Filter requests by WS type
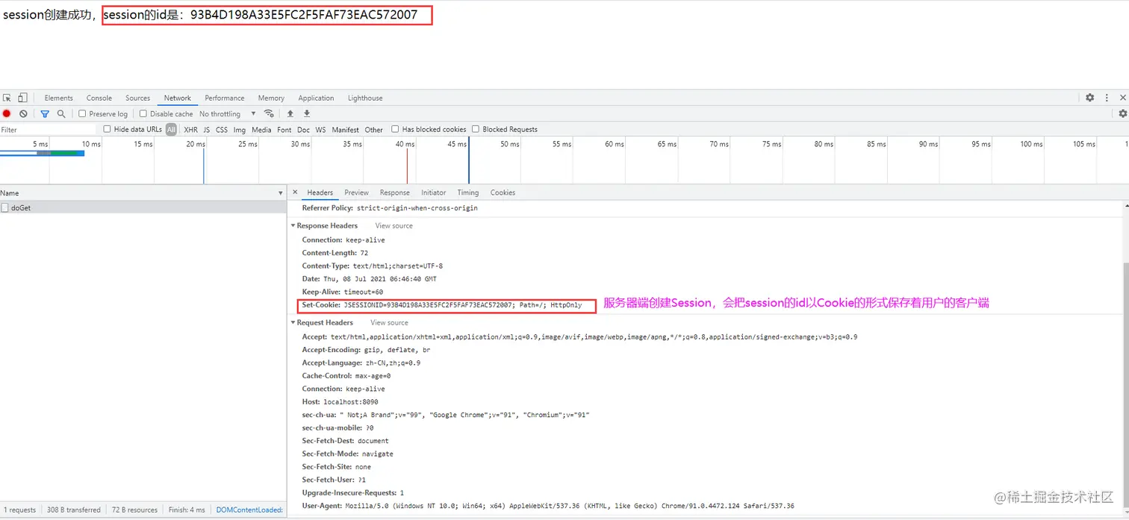The height and width of the screenshot is (520, 1129). click(x=320, y=129)
